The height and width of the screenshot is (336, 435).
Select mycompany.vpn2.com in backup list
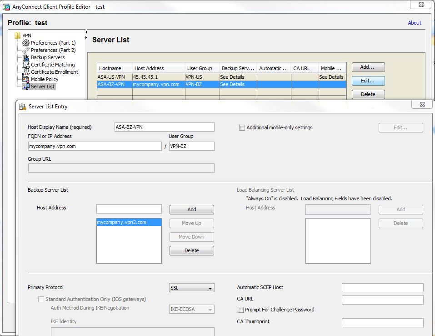pos(129,222)
